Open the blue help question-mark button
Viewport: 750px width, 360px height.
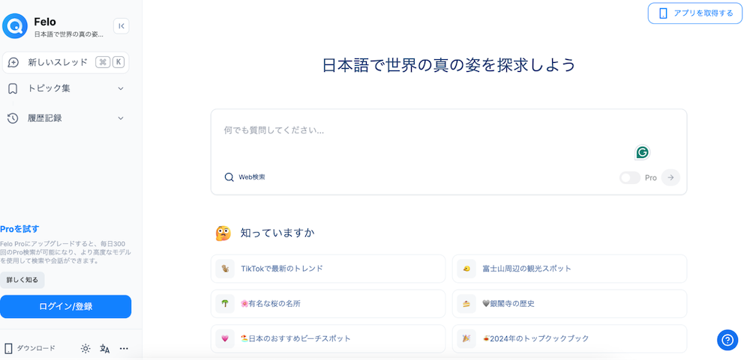(727, 340)
